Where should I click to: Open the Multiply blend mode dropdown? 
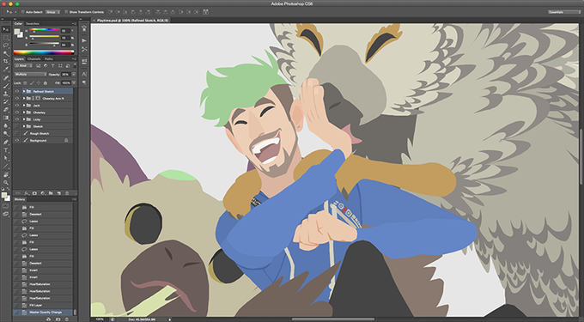coord(31,74)
